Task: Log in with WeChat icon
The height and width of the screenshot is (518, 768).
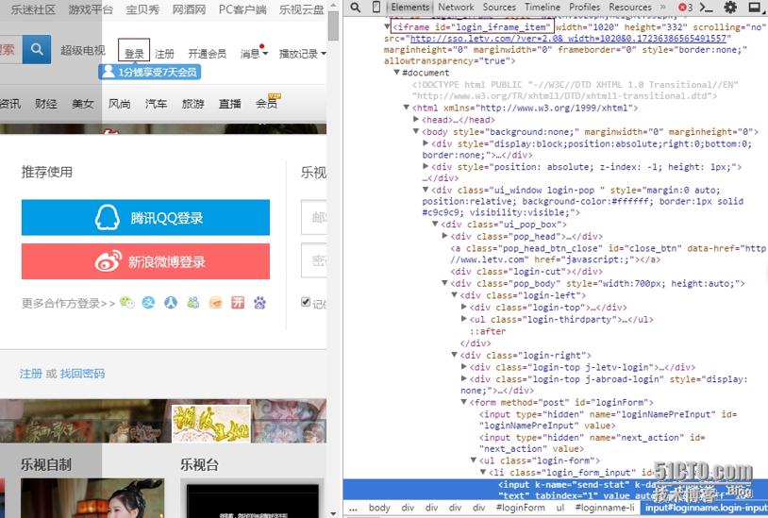Action: 126,303
